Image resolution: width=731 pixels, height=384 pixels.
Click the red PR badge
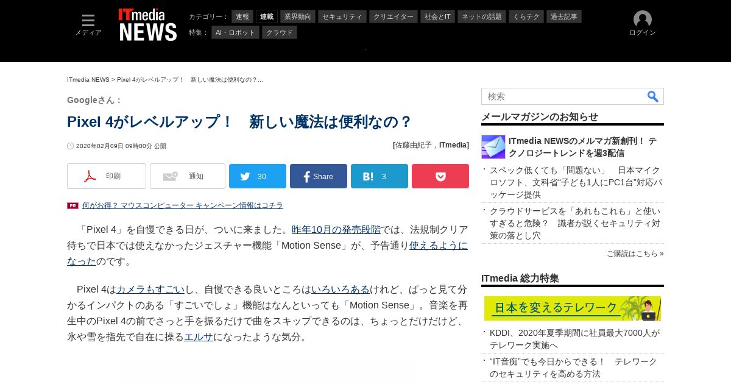(x=72, y=205)
